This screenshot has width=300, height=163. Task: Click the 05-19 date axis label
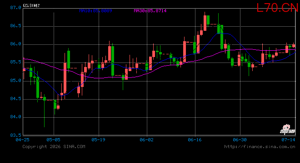click(x=98, y=140)
